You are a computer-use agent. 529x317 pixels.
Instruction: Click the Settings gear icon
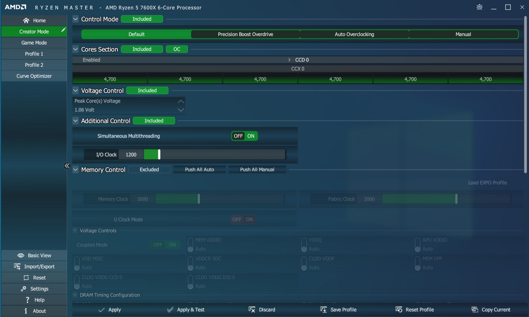[24, 289]
